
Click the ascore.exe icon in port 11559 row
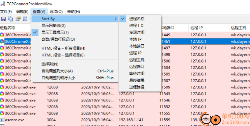2,120
